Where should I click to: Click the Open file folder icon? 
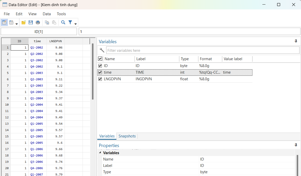coord(24,22)
